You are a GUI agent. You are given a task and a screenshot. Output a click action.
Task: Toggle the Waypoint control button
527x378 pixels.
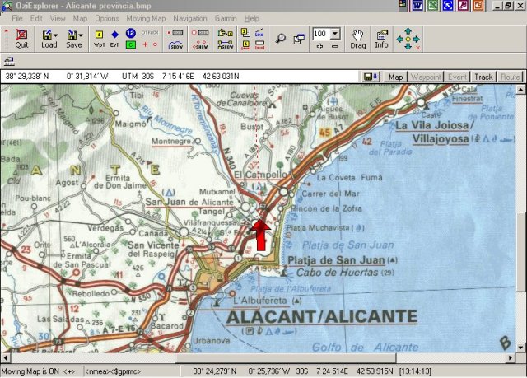(x=426, y=77)
